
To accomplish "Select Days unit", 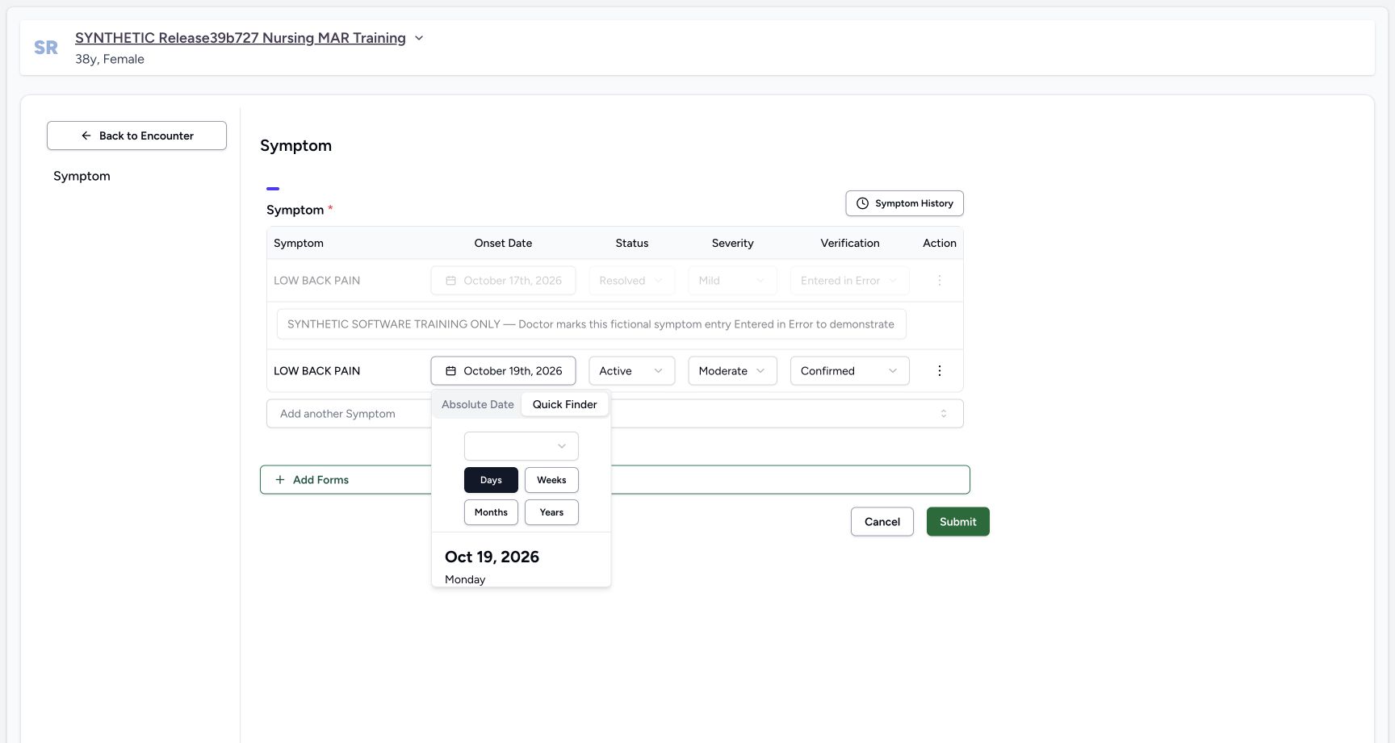I will pyautogui.click(x=491, y=480).
